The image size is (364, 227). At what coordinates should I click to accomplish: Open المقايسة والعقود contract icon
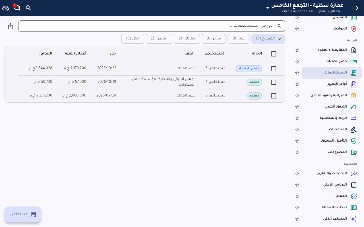coord(354,50)
